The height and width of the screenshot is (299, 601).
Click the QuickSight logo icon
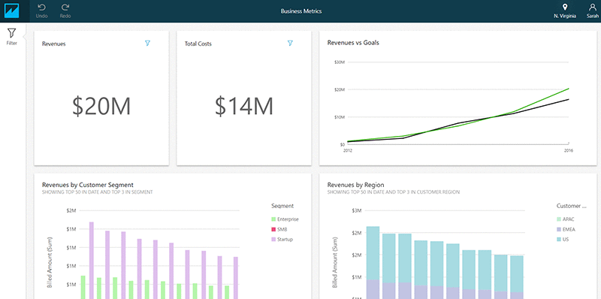point(11,11)
